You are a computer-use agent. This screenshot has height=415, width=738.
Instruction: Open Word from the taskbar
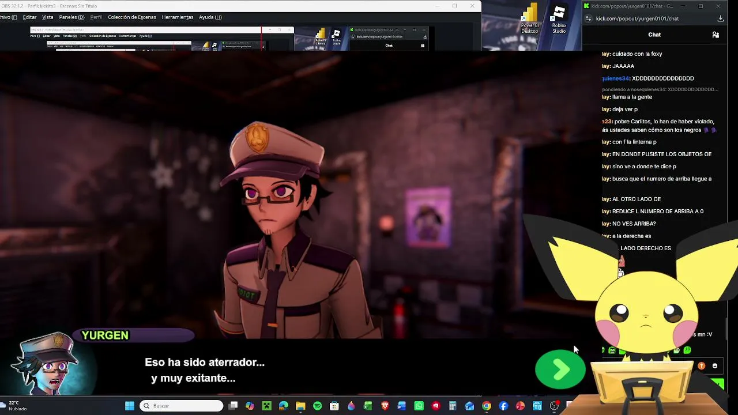coord(401,406)
